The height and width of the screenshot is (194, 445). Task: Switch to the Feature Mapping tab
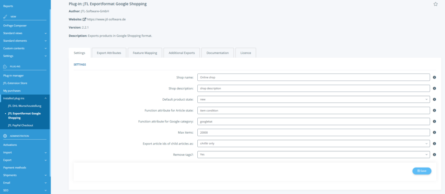pyautogui.click(x=145, y=53)
